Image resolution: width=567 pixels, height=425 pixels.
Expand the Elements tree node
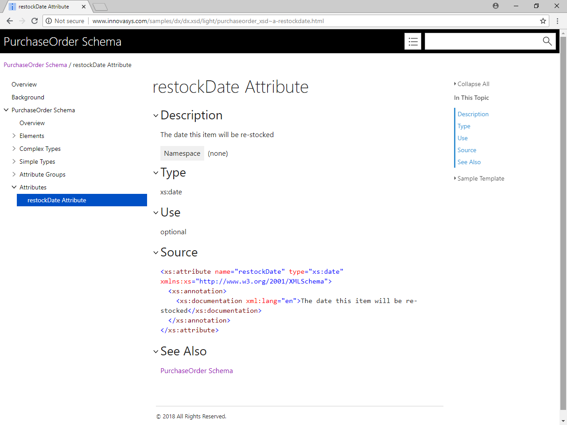14,136
